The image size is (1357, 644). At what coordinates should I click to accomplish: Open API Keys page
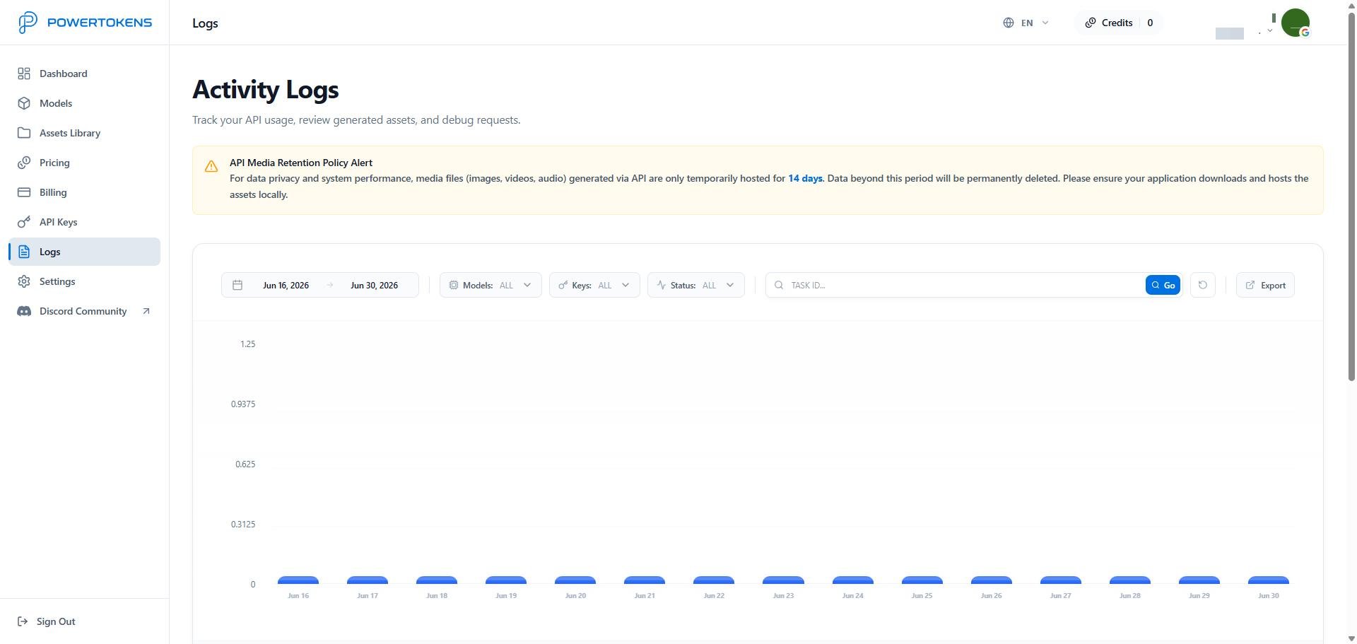tap(84, 222)
